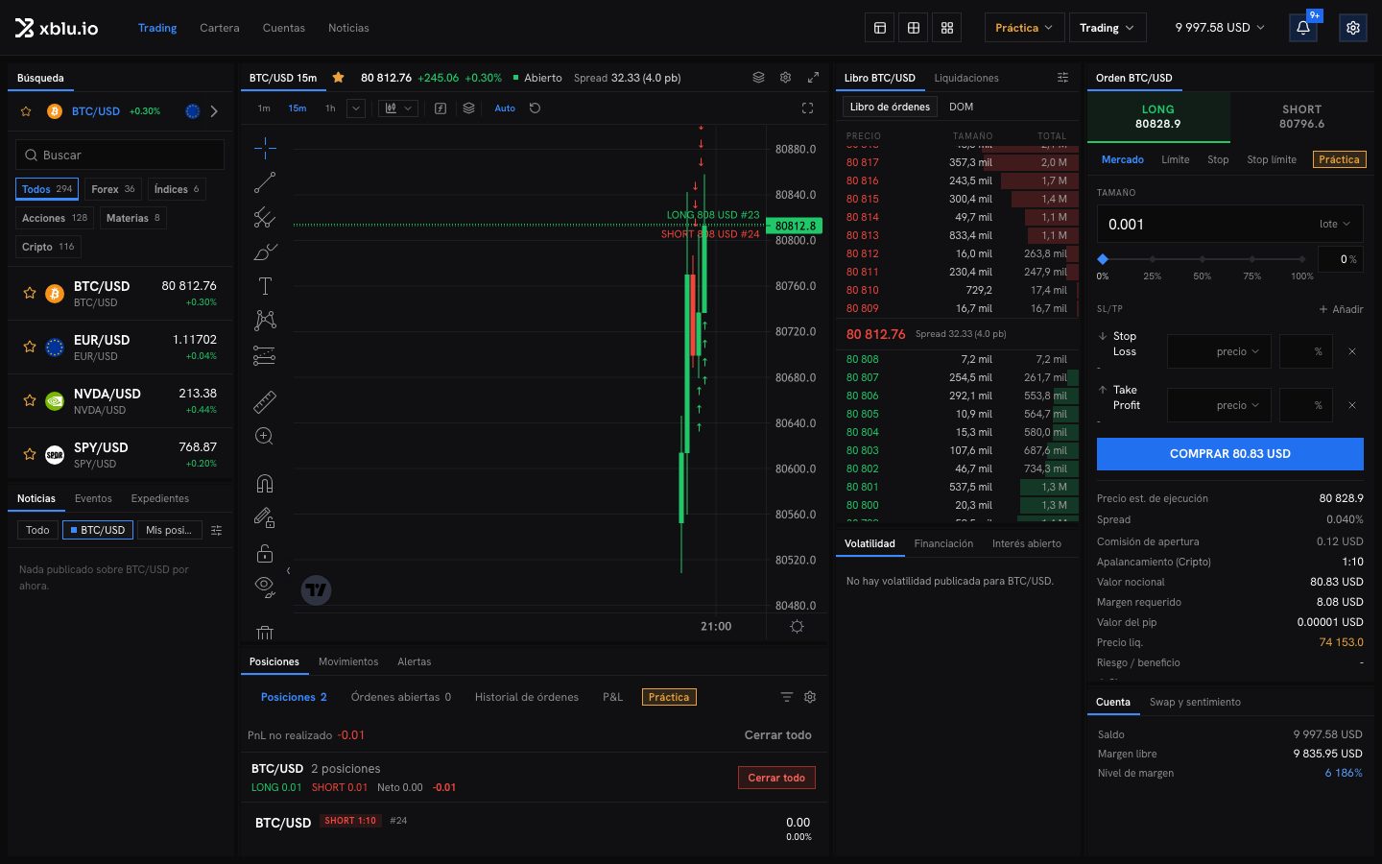Screen dimensions: 1382x864
Task: Open order book filter settings icon
Action: pos(1062,78)
